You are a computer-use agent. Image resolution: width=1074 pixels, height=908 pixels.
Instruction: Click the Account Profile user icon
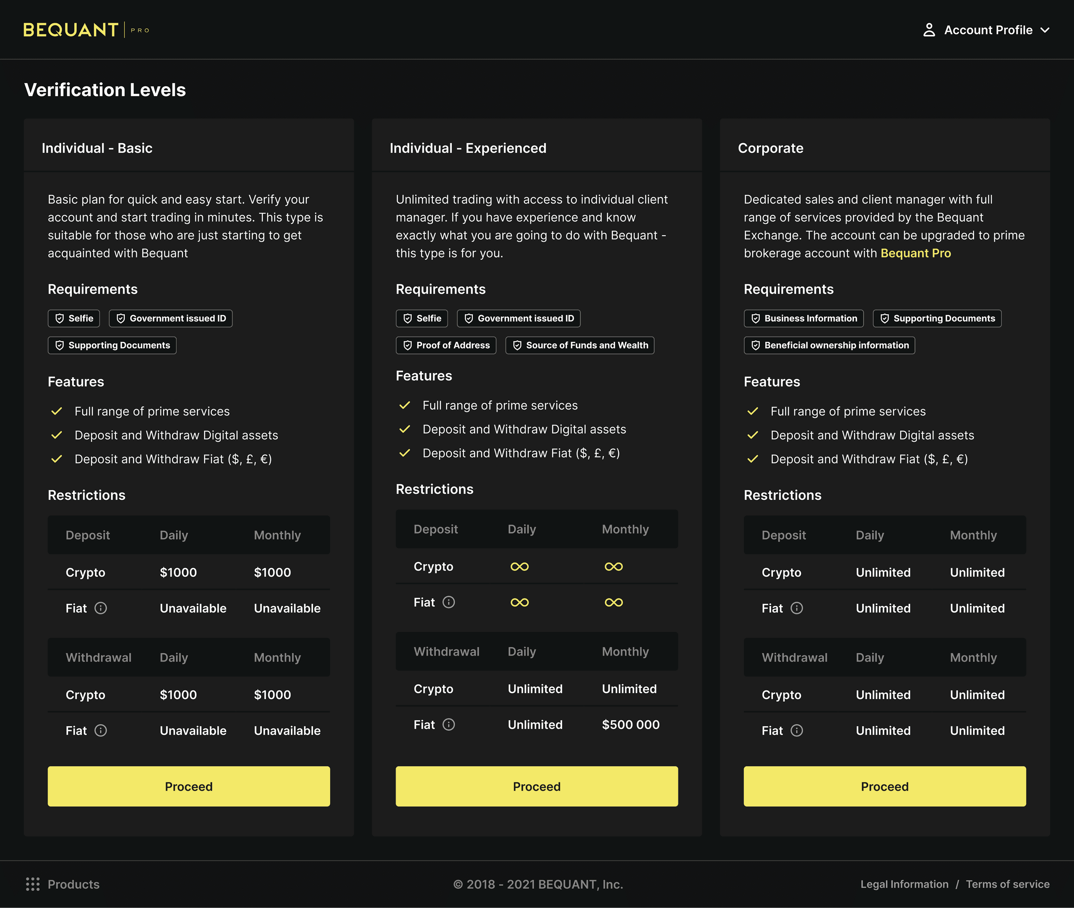tap(929, 30)
